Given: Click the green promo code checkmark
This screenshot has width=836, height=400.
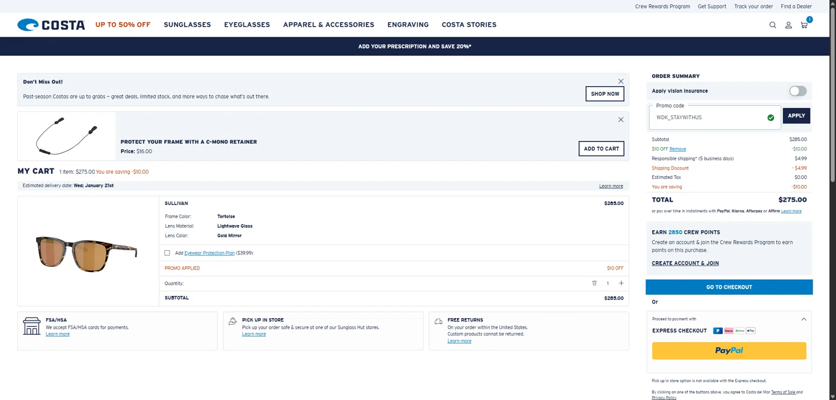Looking at the screenshot, I should tap(771, 118).
